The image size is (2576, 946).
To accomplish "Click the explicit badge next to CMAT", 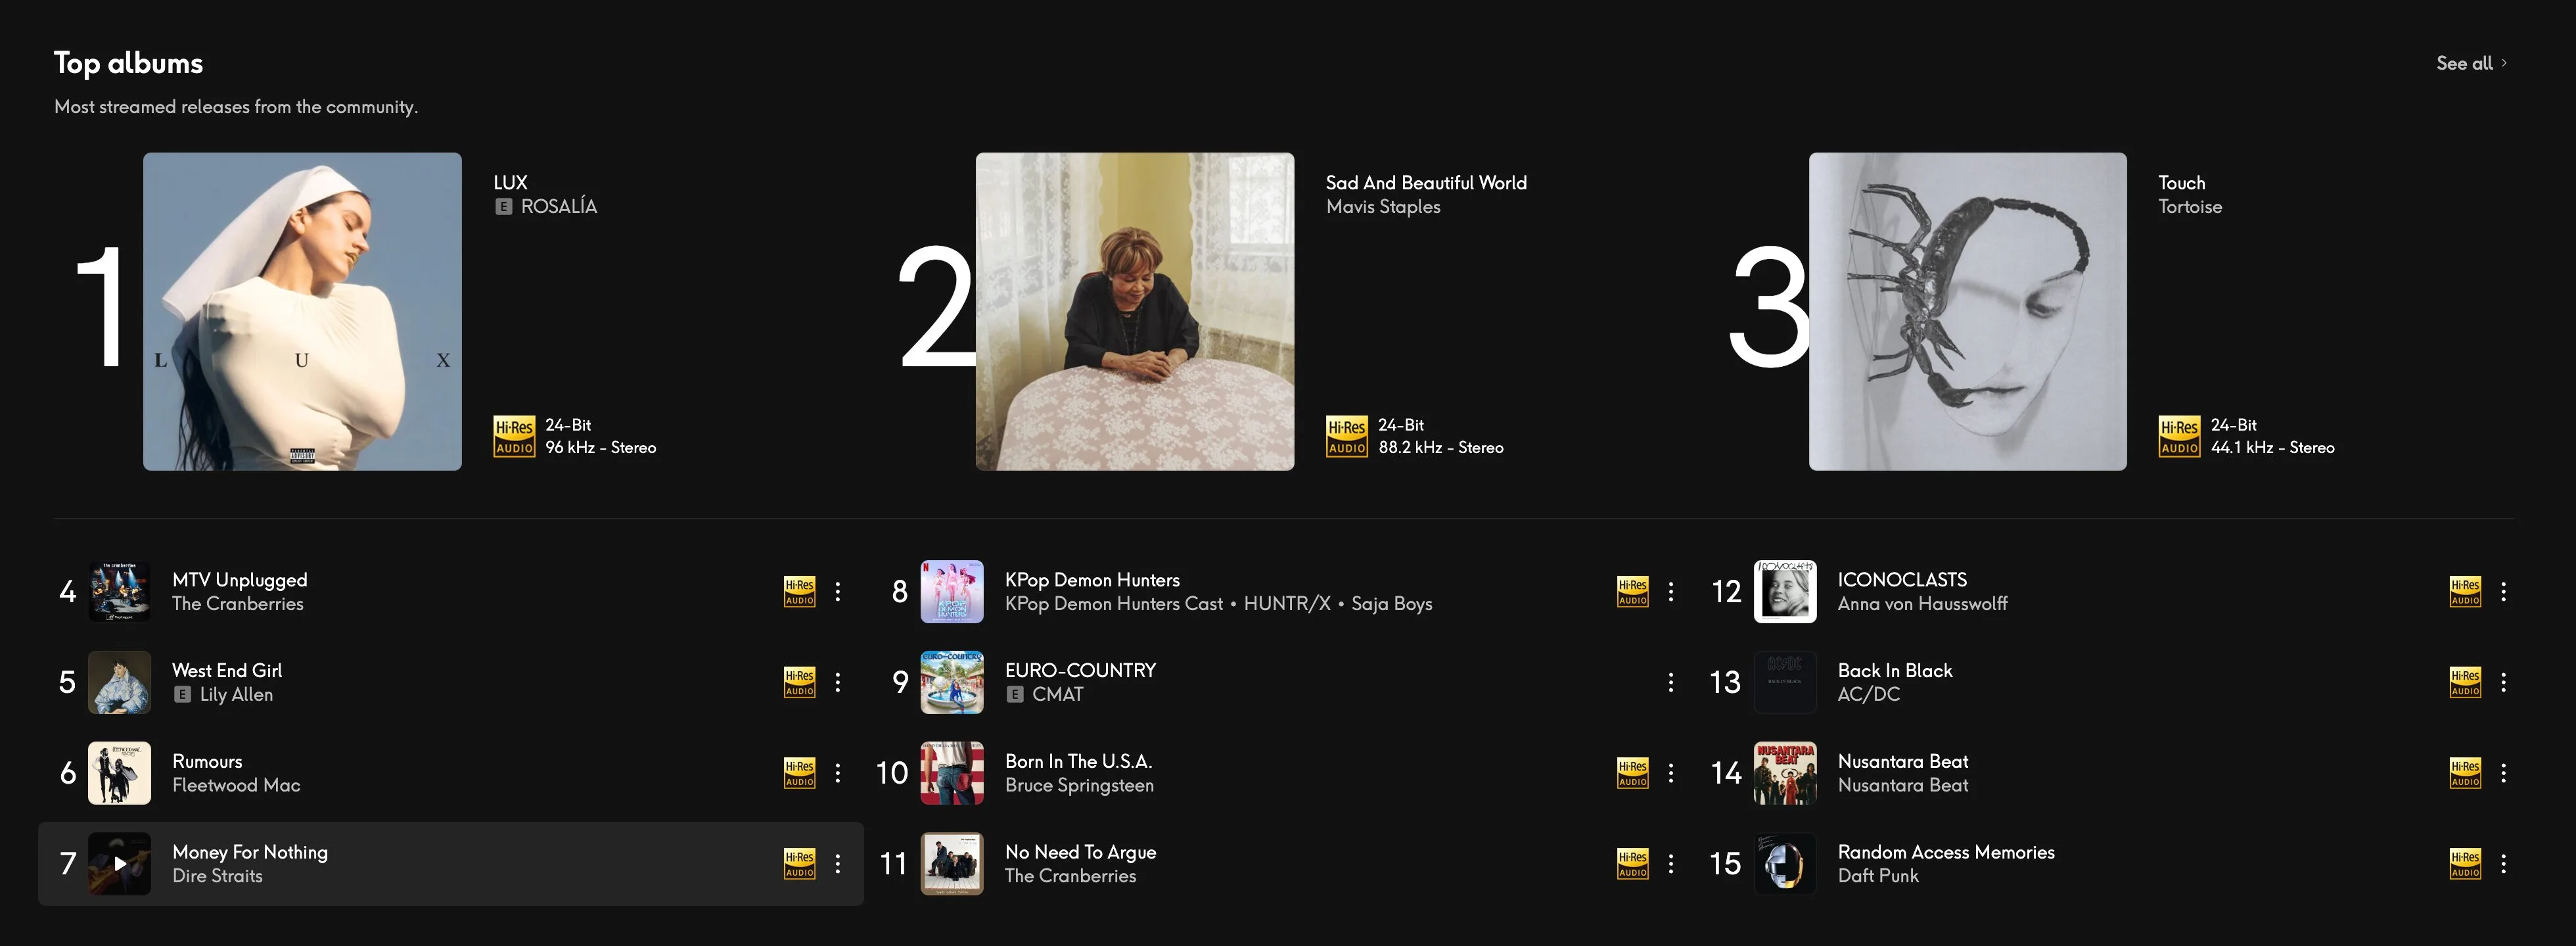I will 1015,694.
